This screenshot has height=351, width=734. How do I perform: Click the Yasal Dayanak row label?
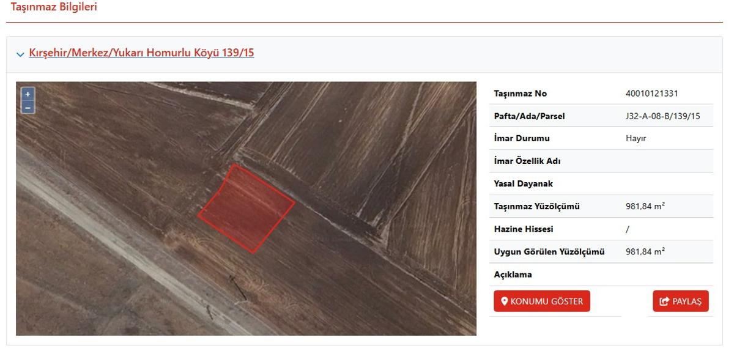pyautogui.click(x=523, y=184)
